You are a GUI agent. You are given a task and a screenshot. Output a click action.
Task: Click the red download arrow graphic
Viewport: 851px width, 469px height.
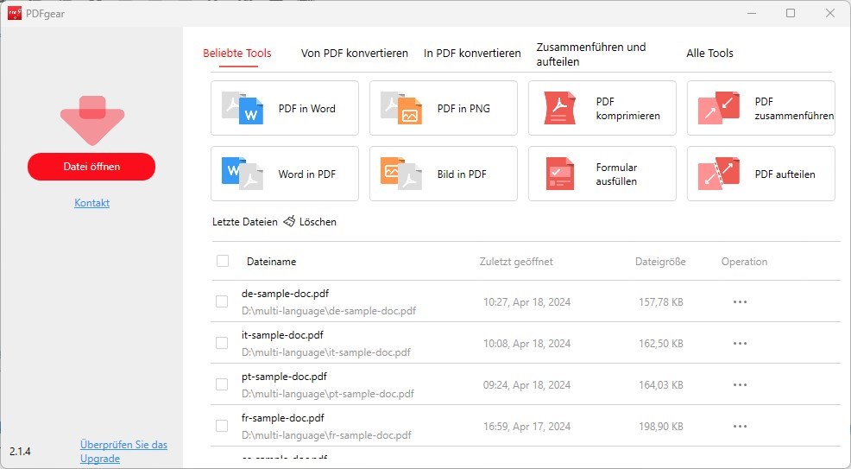point(92,120)
